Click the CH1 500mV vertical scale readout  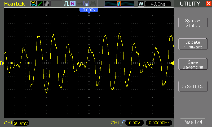(x=21, y=123)
